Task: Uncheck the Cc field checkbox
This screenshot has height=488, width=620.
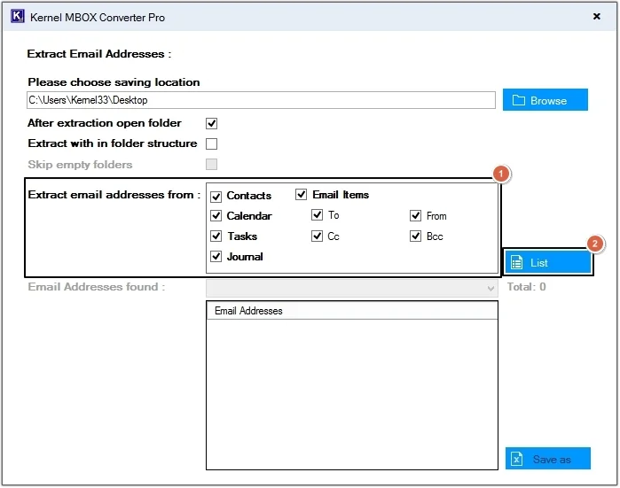Action: (318, 236)
